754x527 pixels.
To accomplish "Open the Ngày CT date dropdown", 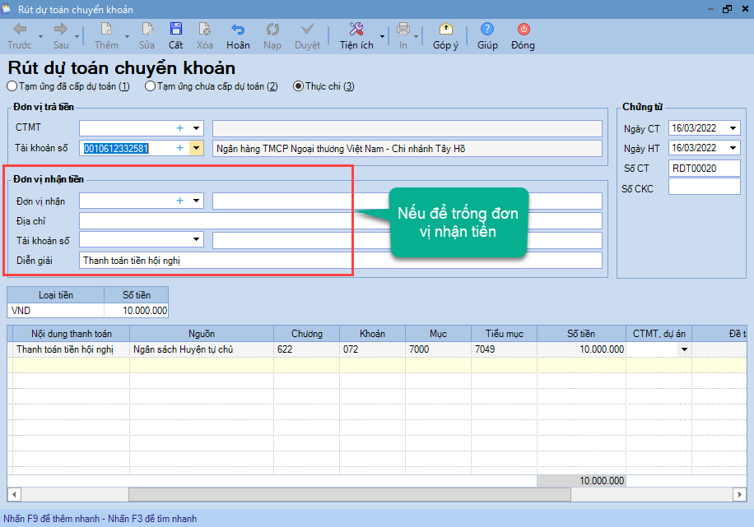I will click(x=733, y=128).
